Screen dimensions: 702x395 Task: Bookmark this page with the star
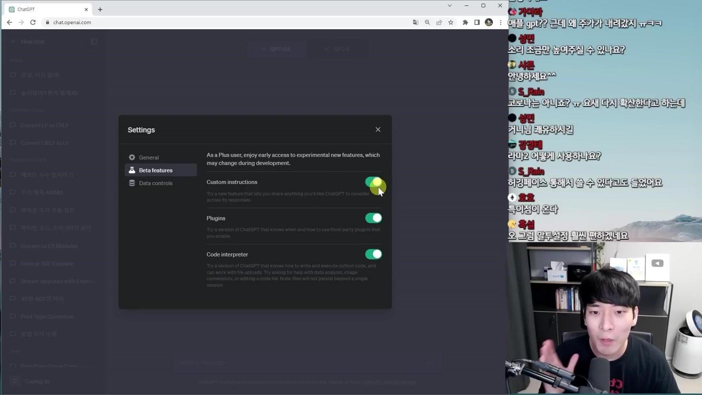(x=451, y=22)
